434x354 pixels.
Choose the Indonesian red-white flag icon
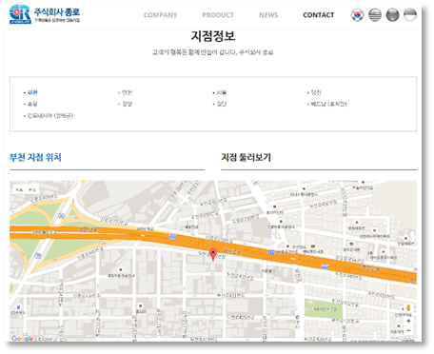[x=410, y=15]
